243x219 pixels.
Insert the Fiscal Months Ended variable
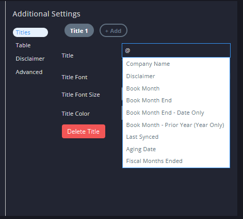pyautogui.click(x=176, y=161)
